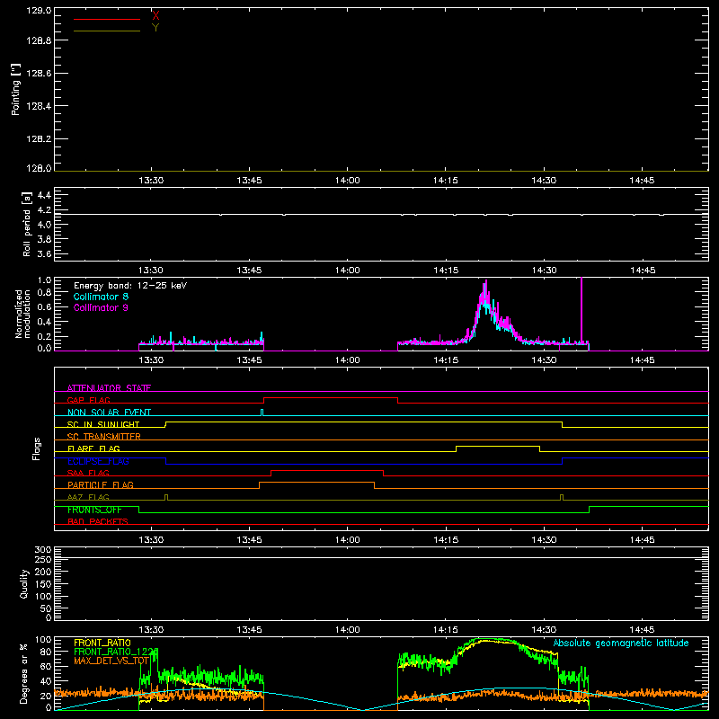Click the ATTENUATOR_STATE flag label

click(x=109, y=388)
